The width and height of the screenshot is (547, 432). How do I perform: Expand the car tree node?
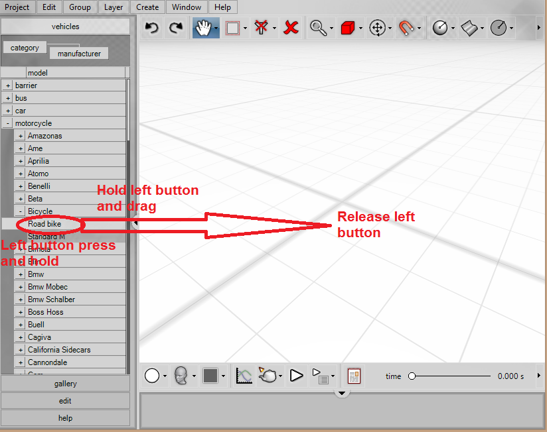pos(8,111)
